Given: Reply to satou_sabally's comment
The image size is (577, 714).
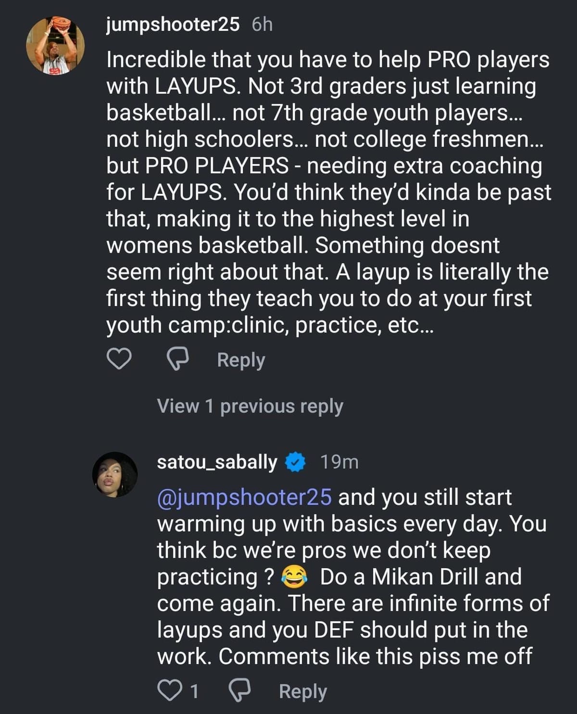Looking at the screenshot, I should point(303,691).
